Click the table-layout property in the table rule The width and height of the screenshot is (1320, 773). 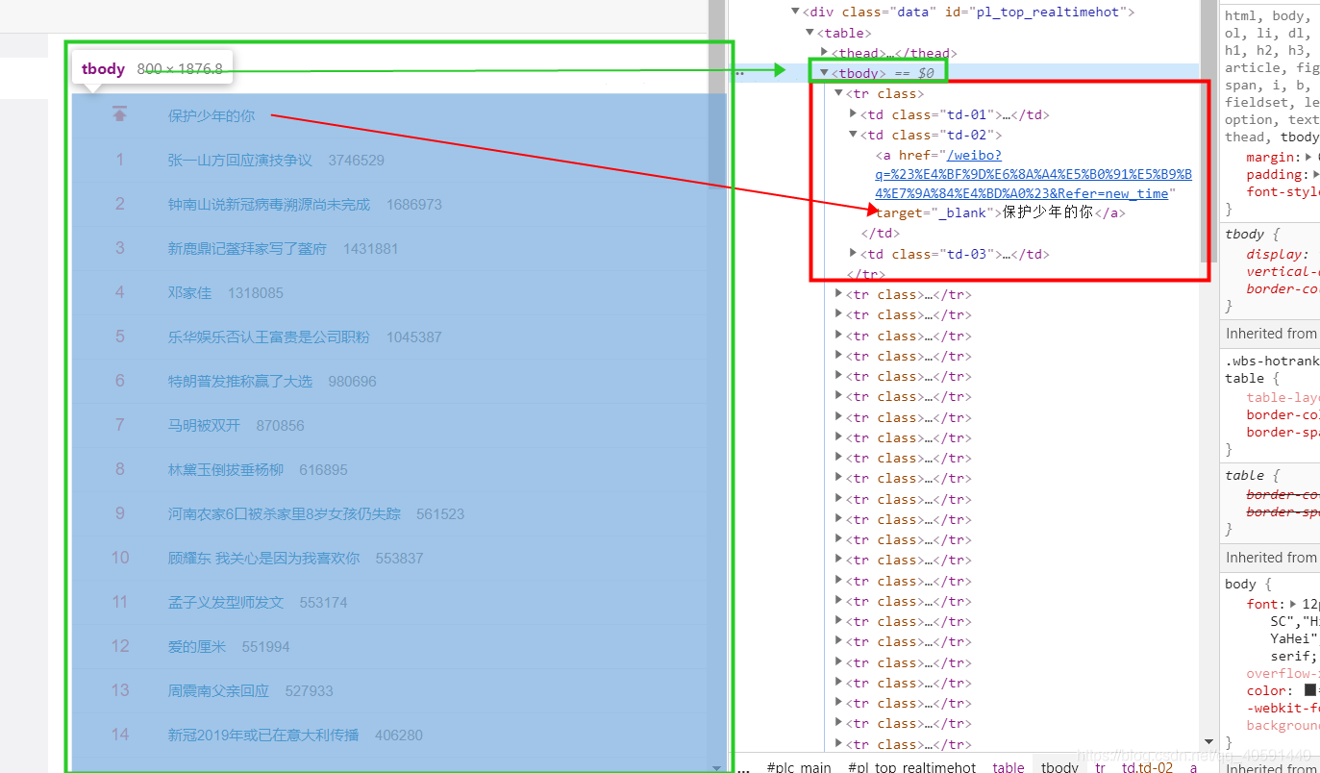pos(1283,397)
